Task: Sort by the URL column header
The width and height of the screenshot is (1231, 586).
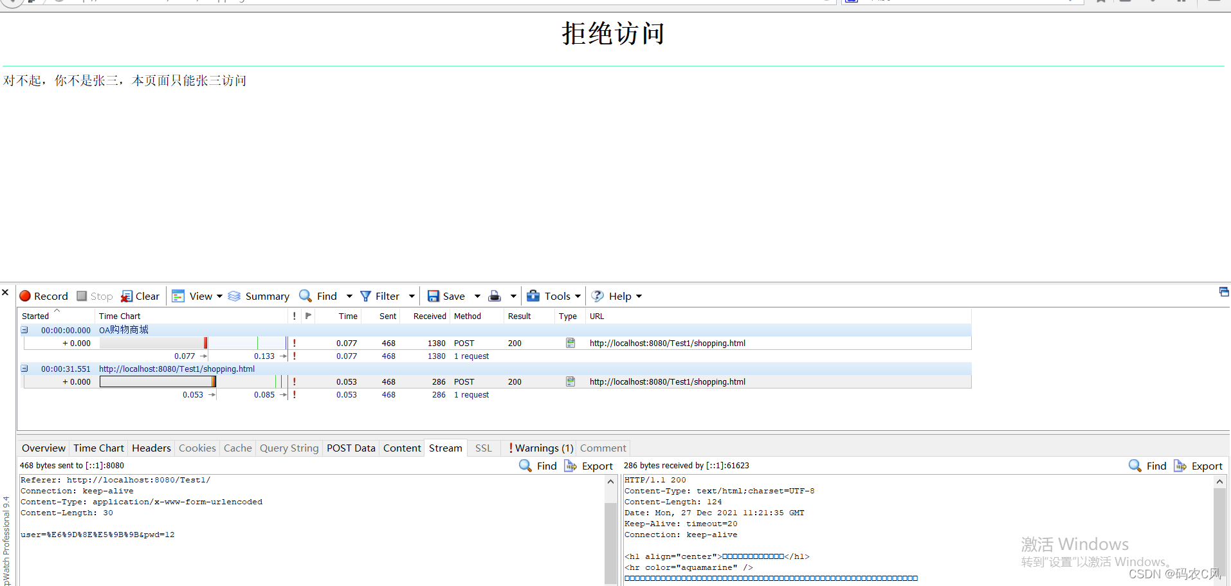Action: pos(778,316)
